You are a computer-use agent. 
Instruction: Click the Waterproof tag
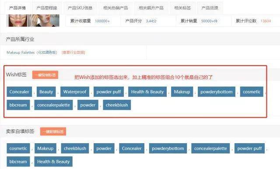pos(75,92)
